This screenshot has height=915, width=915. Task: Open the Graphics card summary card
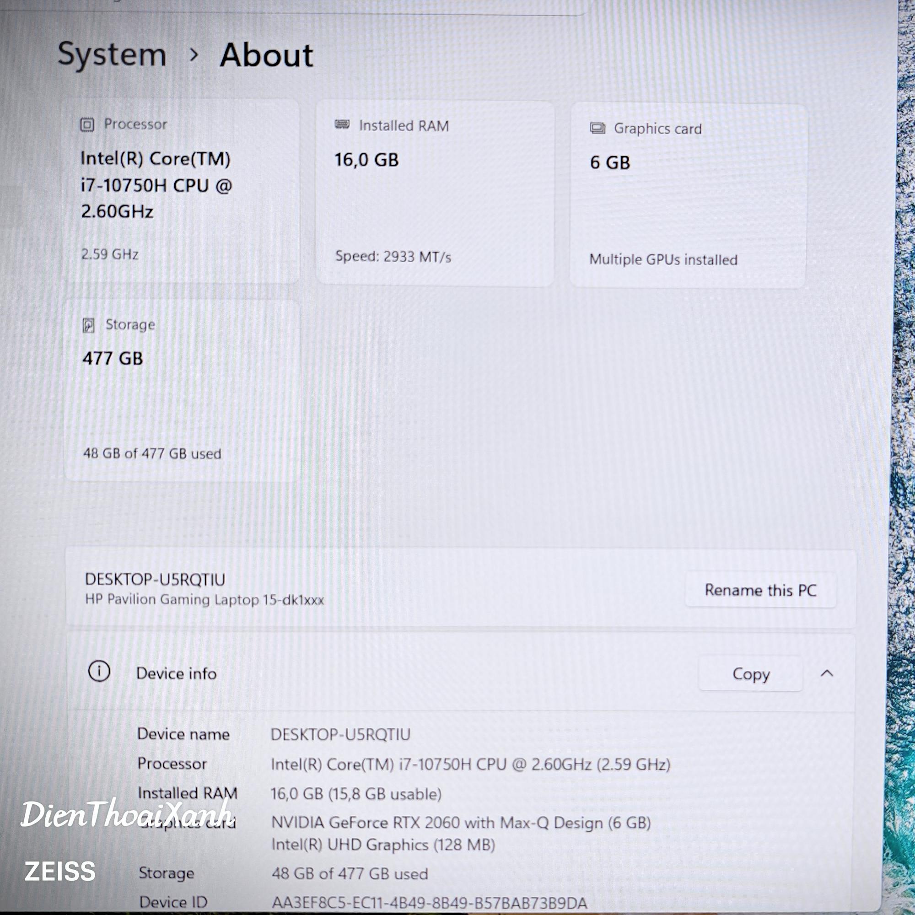[x=689, y=196]
